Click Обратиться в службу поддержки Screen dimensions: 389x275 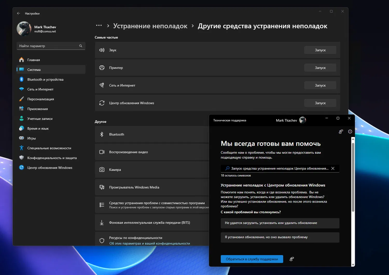pyautogui.click(x=252, y=259)
